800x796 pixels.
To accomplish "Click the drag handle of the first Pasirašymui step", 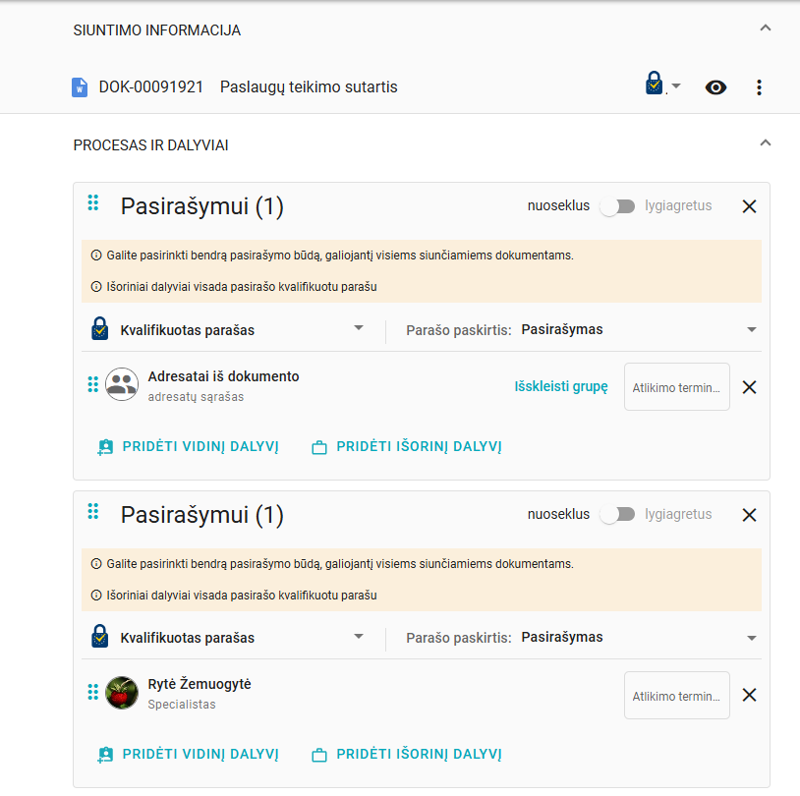I will point(93,203).
